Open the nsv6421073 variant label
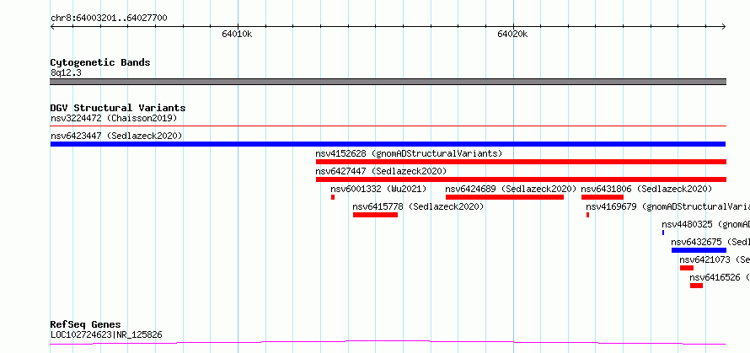Screen dimensions: 750x353 tap(715, 259)
